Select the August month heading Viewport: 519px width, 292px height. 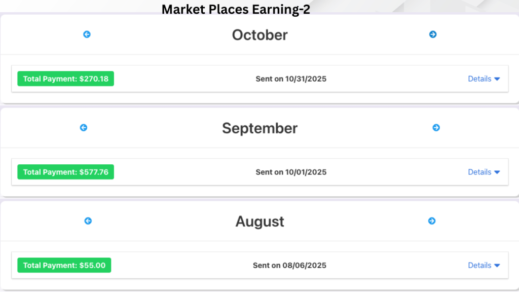click(259, 222)
